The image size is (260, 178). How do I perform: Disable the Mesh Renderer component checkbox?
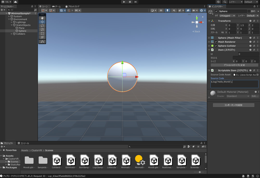pyautogui.click(x=216, y=42)
